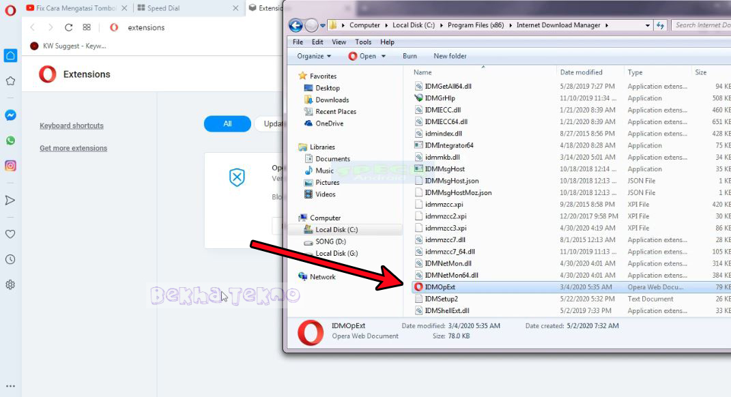The height and width of the screenshot is (397, 731).
Task: Select SONG (D:) drive
Action: 330,241
